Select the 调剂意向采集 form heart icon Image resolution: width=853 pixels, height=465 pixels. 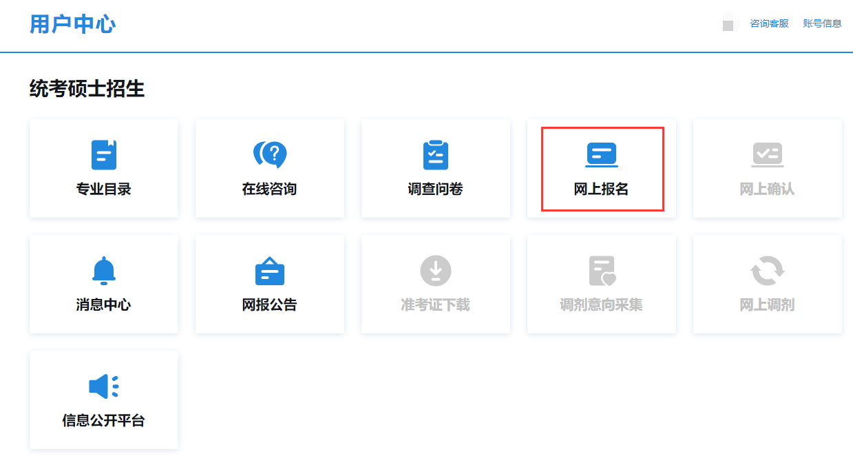click(x=601, y=271)
